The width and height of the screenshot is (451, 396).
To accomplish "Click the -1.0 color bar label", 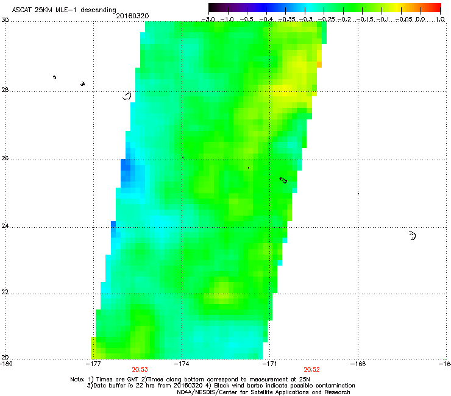I will (x=227, y=19).
